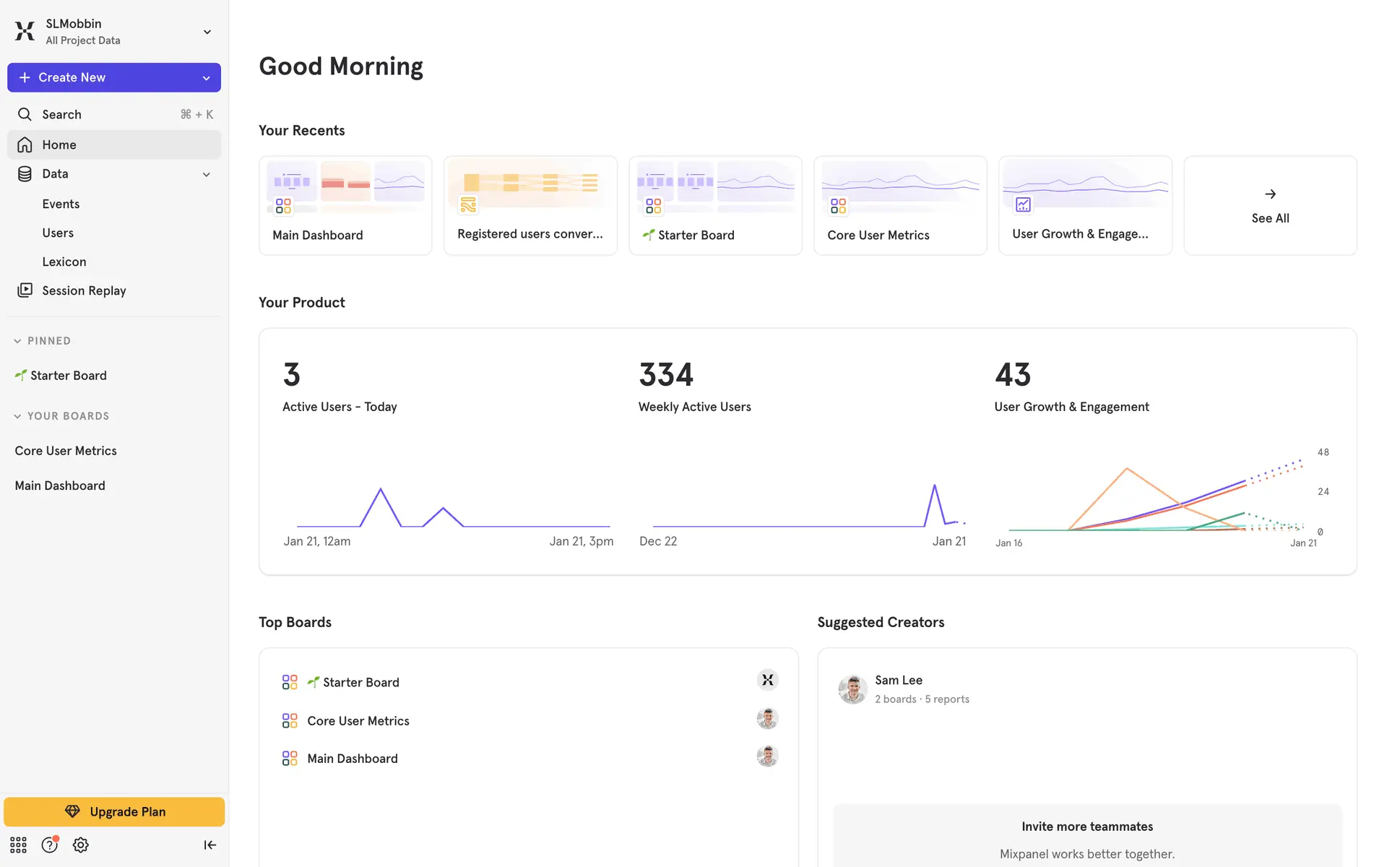Collapse the sidebar with the arrow icon

[x=209, y=845]
